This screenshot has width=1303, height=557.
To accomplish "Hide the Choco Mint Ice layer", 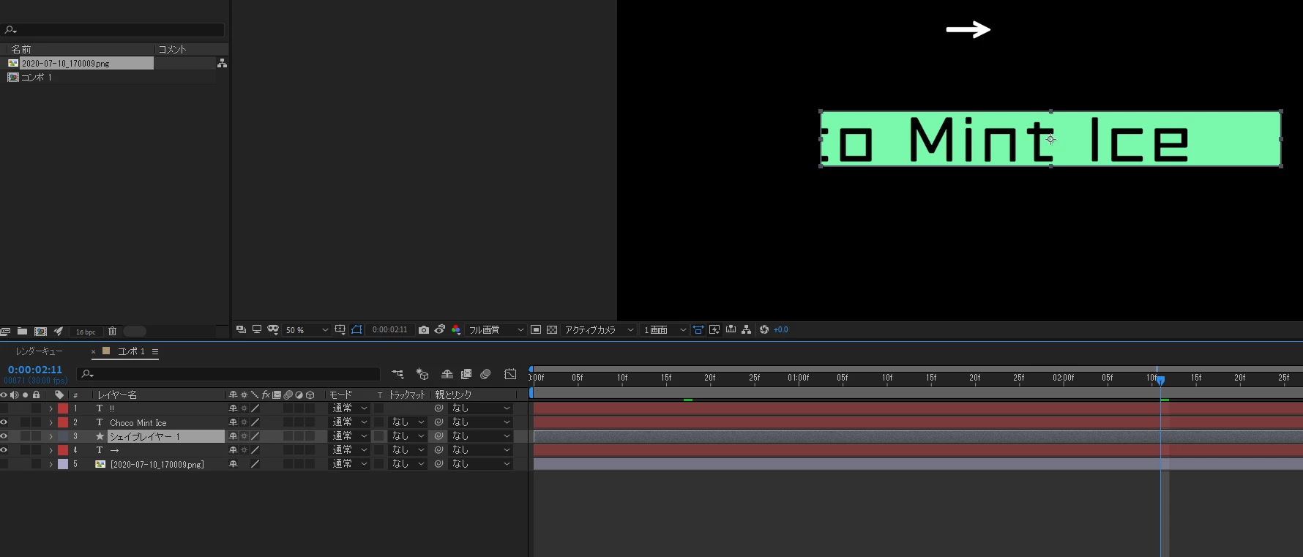I will (x=4, y=422).
